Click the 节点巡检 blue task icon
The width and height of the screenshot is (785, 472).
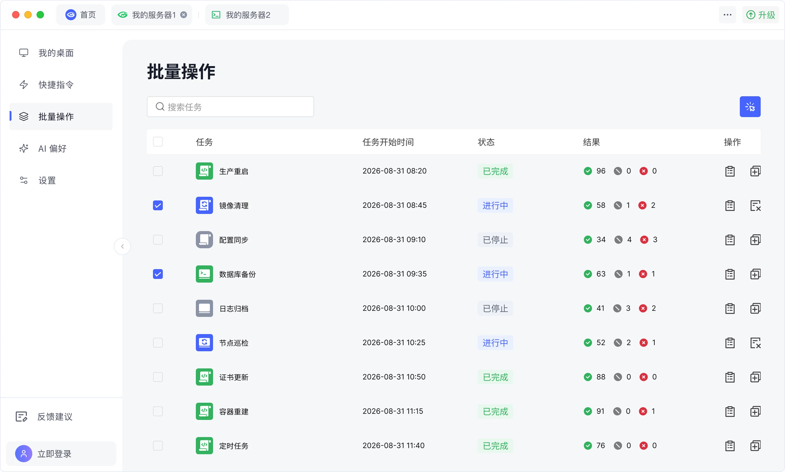(x=204, y=343)
